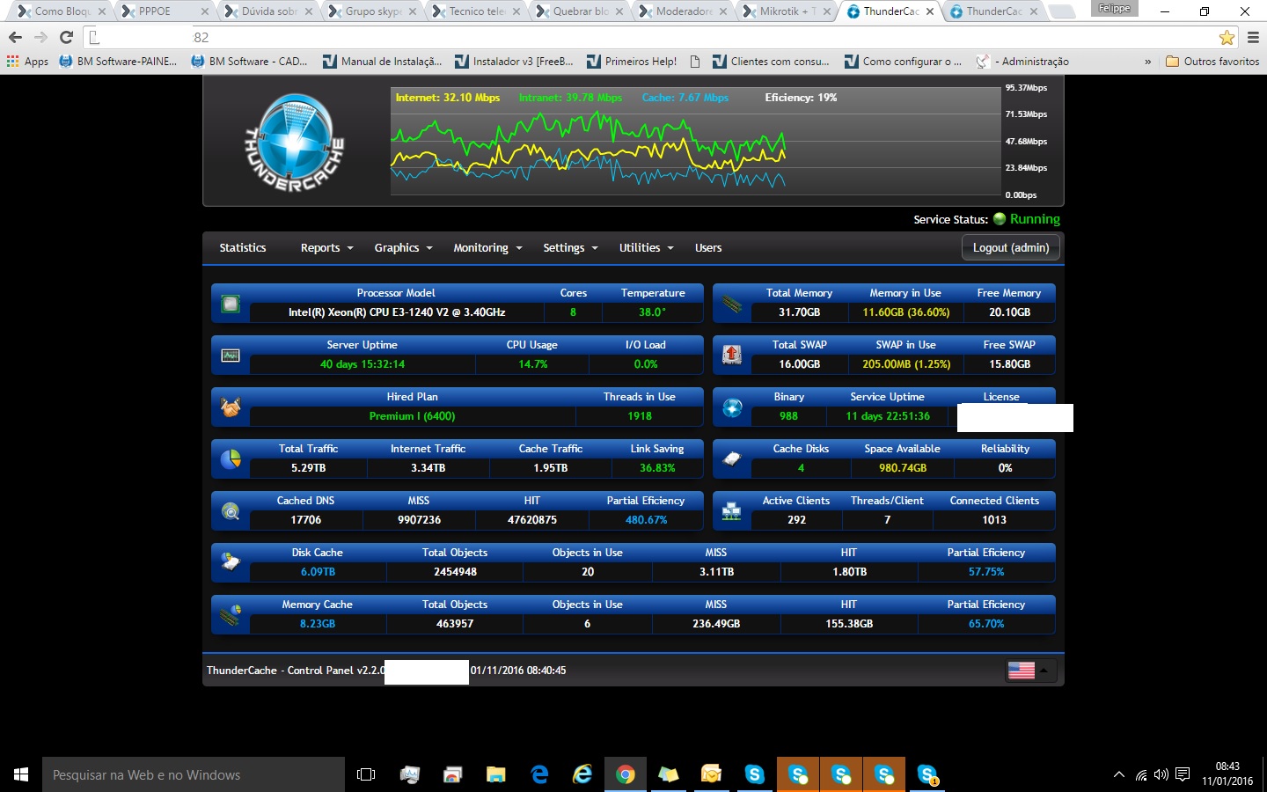Image resolution: width=1267 pixels, height=792 pixels.
Task: Expand the Monitoring dropdown menu
Action: (487, 248)
